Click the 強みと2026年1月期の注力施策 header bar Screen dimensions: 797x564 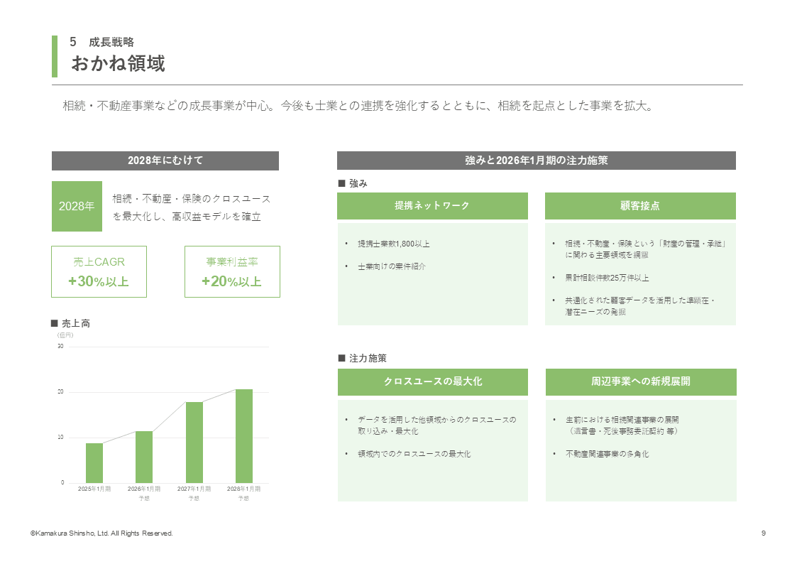tap(536, 161)
